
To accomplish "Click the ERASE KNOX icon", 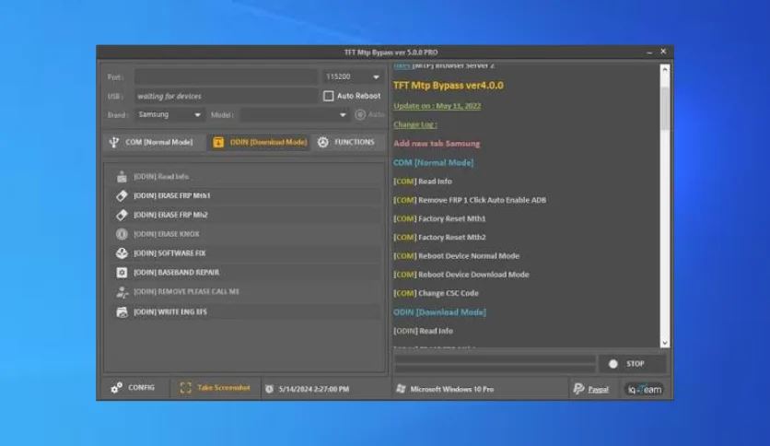I will click(122, 234).
